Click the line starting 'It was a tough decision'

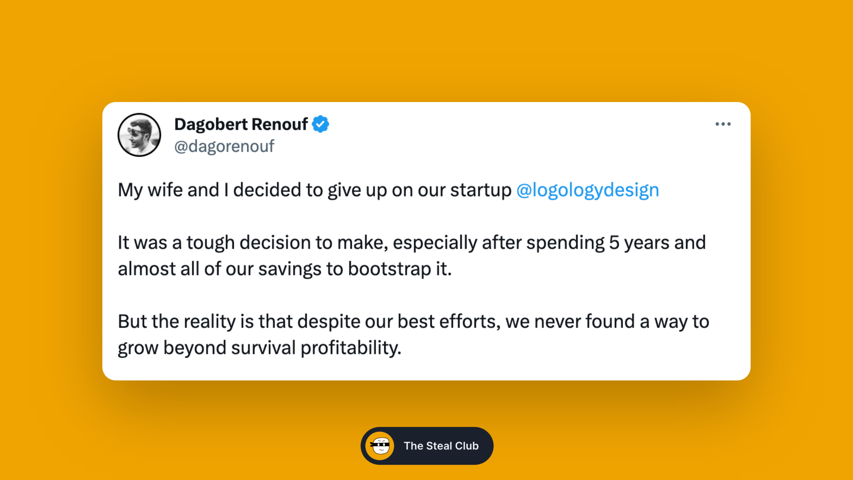click(412, 243)
